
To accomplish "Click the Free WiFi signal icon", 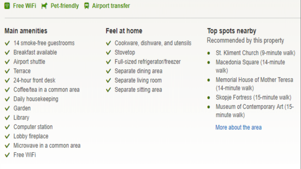I will (x=7, y=6).
